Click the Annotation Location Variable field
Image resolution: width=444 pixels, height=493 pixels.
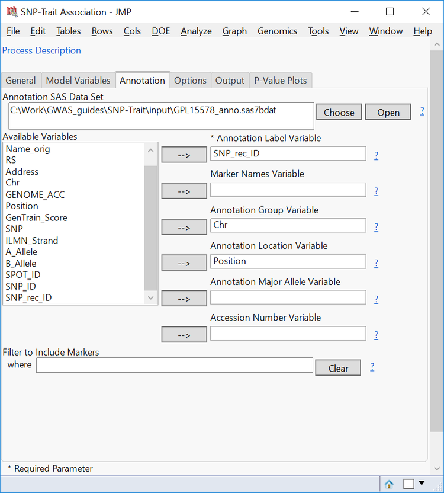(x=288, y=261)
